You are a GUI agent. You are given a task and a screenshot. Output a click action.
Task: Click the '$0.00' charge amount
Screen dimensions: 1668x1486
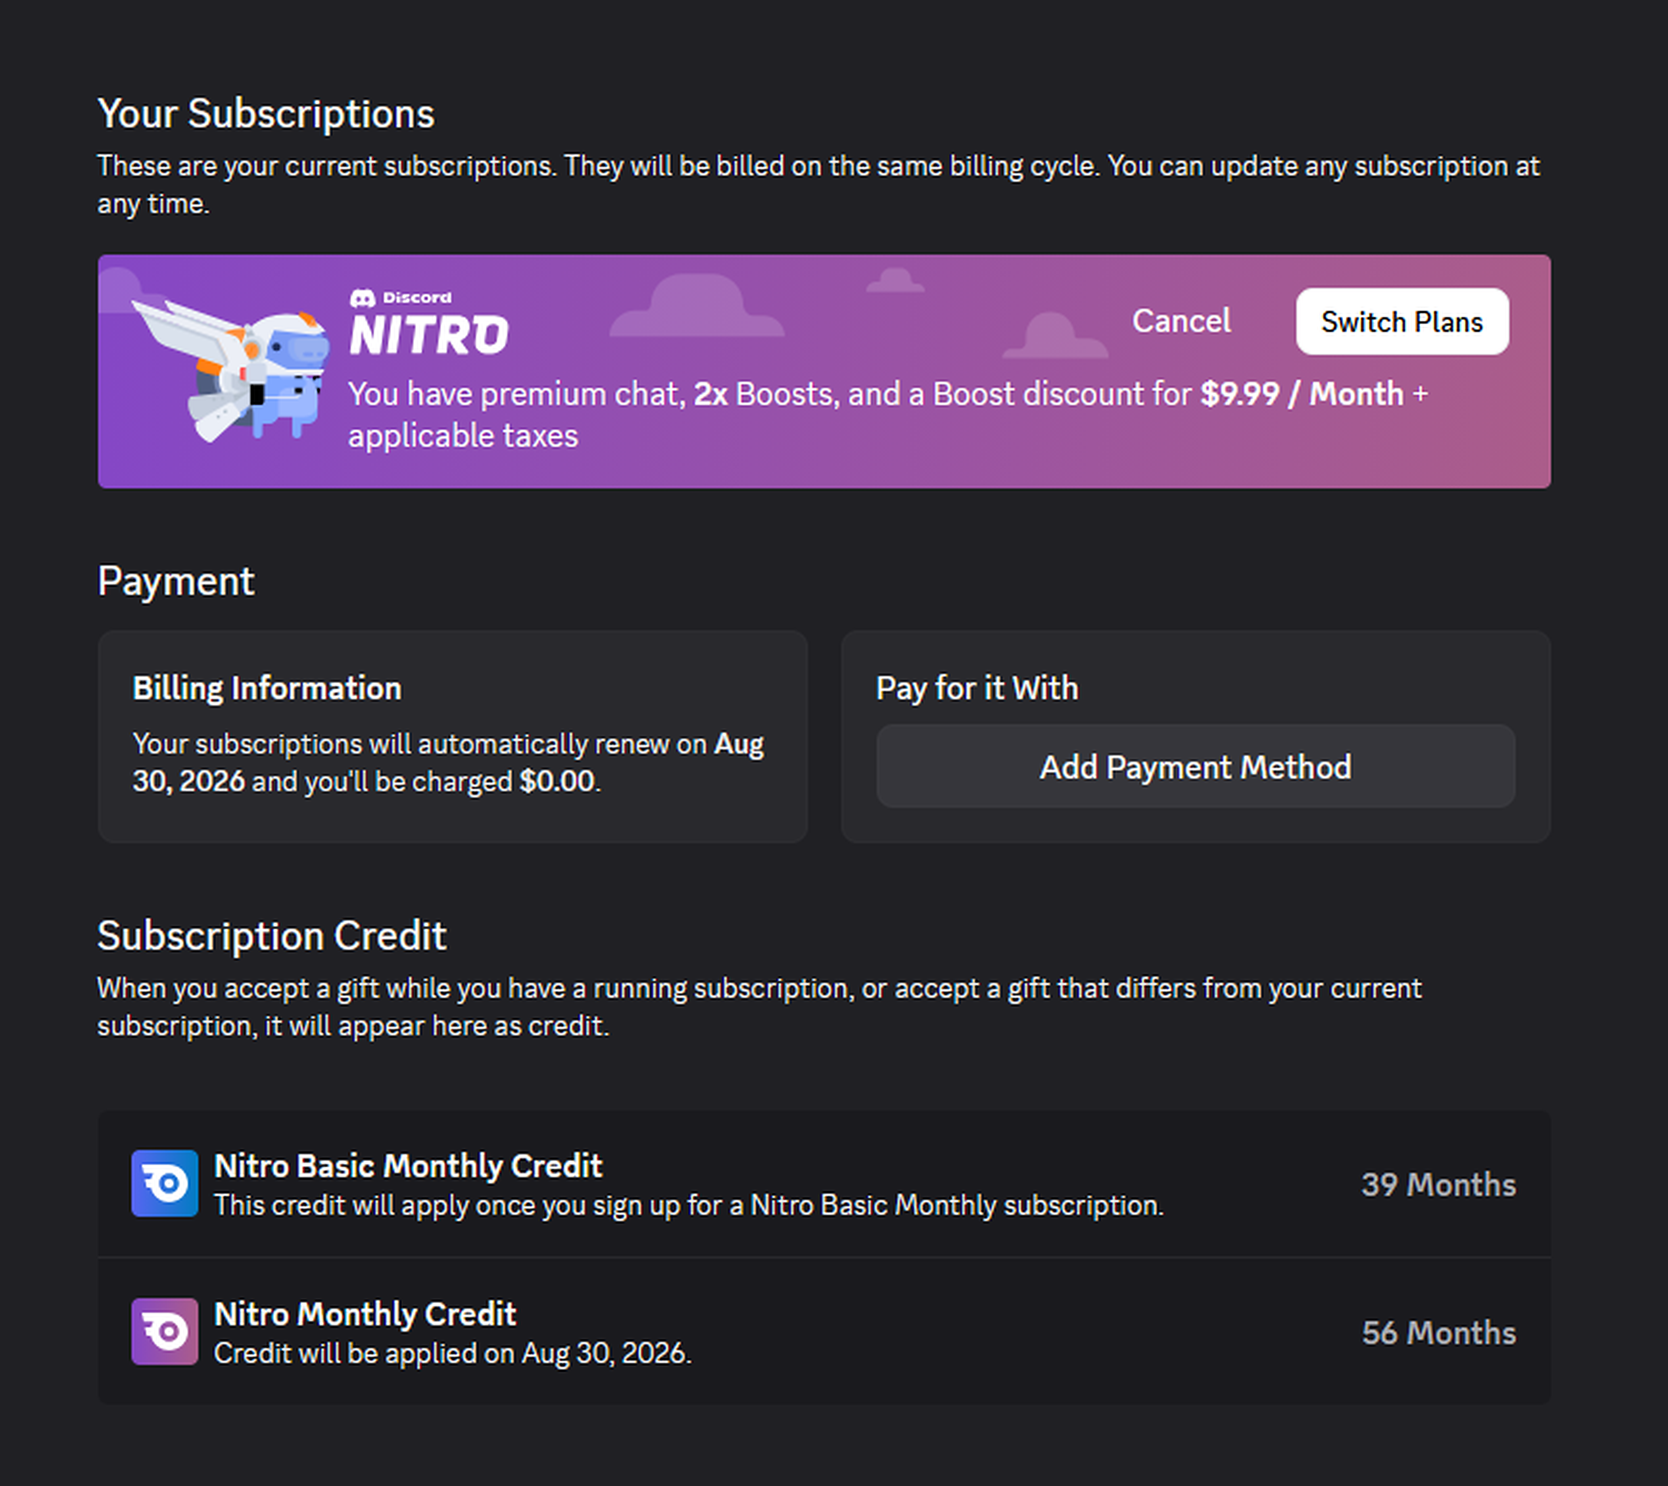[x=557, y=781]
